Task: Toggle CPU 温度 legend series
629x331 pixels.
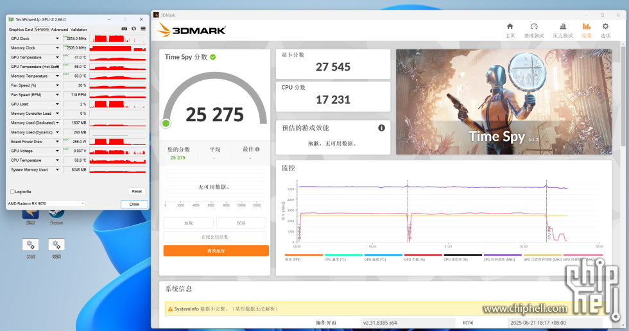Action: pos(343,257)
